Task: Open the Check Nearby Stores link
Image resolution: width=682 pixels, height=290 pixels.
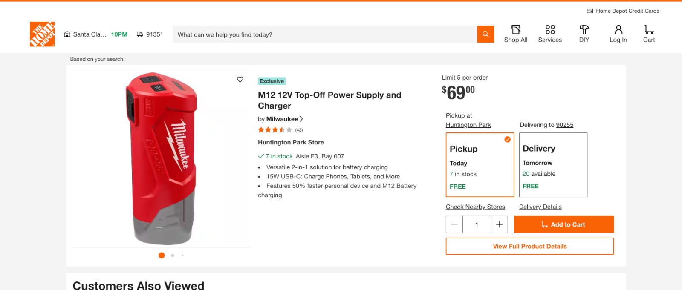Action: (475, 207)
